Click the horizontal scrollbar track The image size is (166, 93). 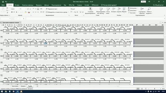[140, 86]
